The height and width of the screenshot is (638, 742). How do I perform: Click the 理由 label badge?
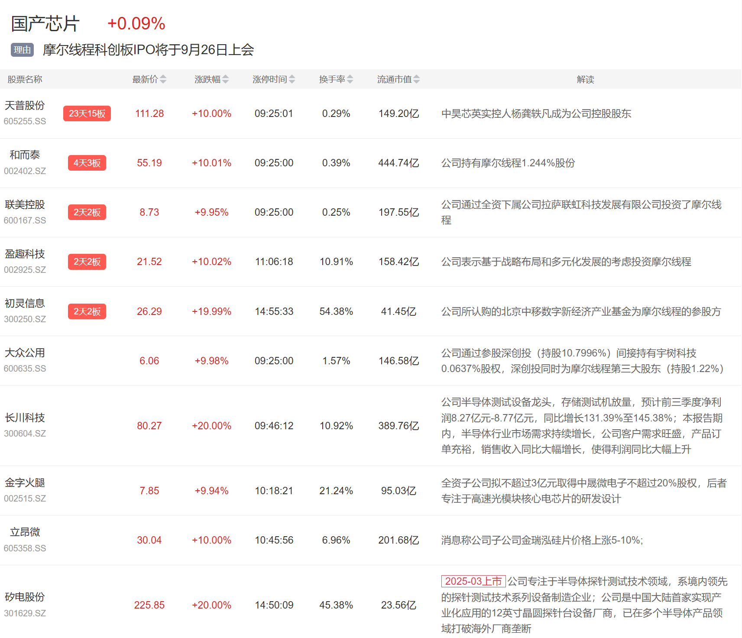[22, 50]
